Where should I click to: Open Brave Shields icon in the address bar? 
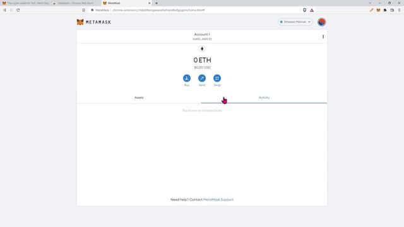tap(304, 10)
